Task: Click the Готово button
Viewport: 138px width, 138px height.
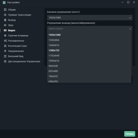Action: pos(130,134)
